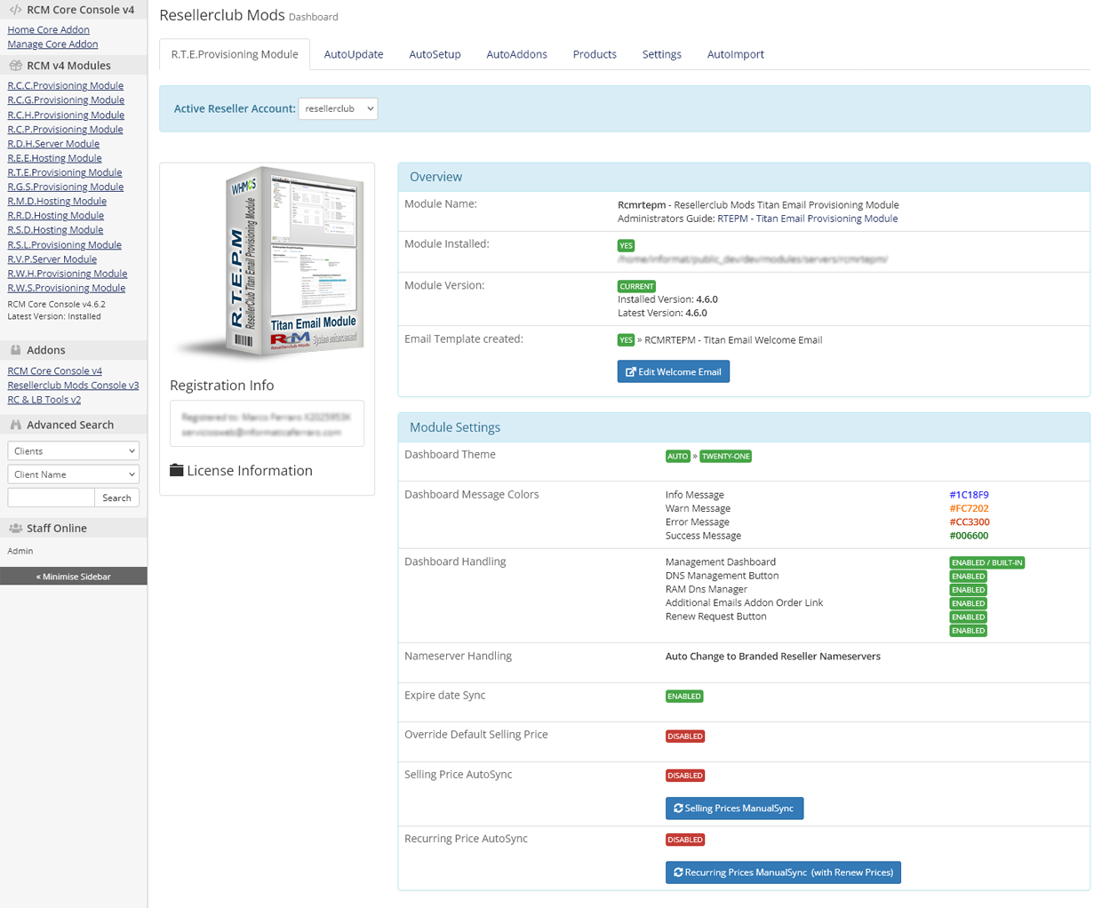The width and height of the screenshot is (1102, 908).
Task: Click the DISABLED badge for Selling Price AutoSync
Action: 685,775
